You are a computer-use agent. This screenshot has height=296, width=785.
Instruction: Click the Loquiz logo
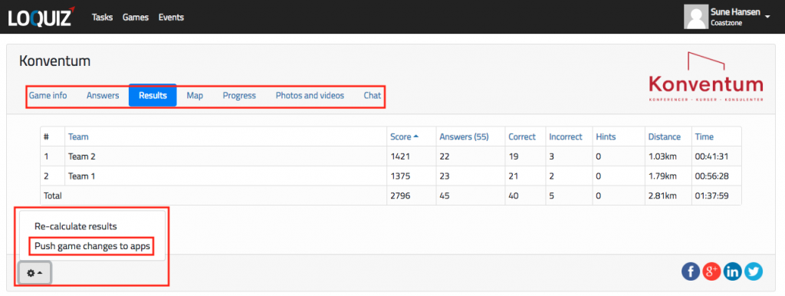[x=41, y=17]
